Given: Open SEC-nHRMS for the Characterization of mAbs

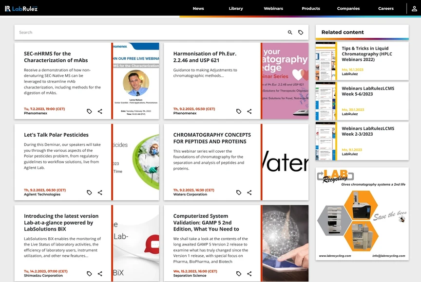Looking at the screenshot, I should tap(56, 57).
